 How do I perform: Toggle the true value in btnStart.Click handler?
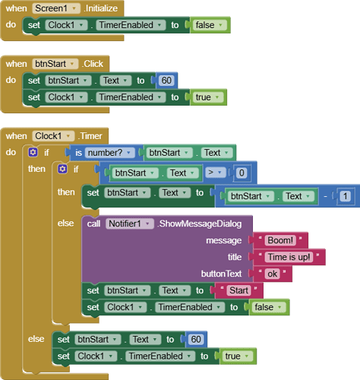pyautogui.click(x=208, y=97)
